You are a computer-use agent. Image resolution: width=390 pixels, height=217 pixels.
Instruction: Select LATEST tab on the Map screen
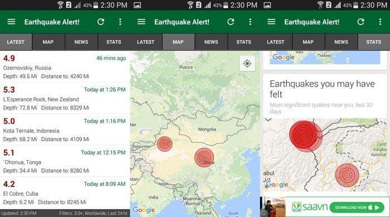point(146,42)
